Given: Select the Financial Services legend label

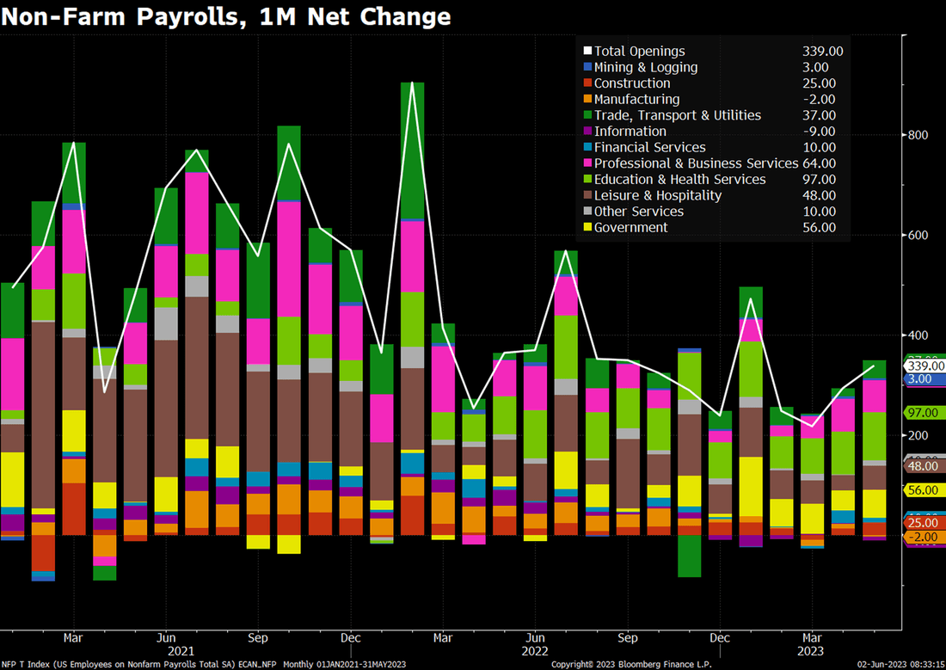Looking at the screenshot, I should point(650,147).
